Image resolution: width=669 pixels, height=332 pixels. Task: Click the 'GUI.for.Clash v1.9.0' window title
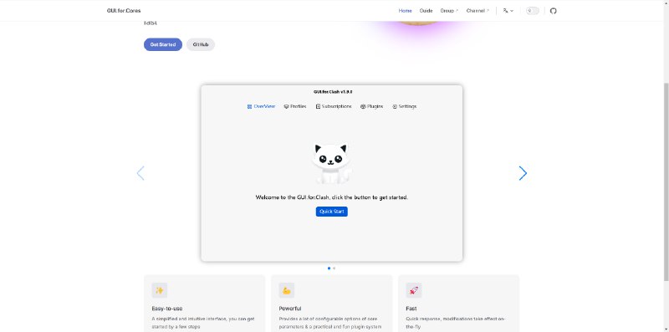point(333,92)
